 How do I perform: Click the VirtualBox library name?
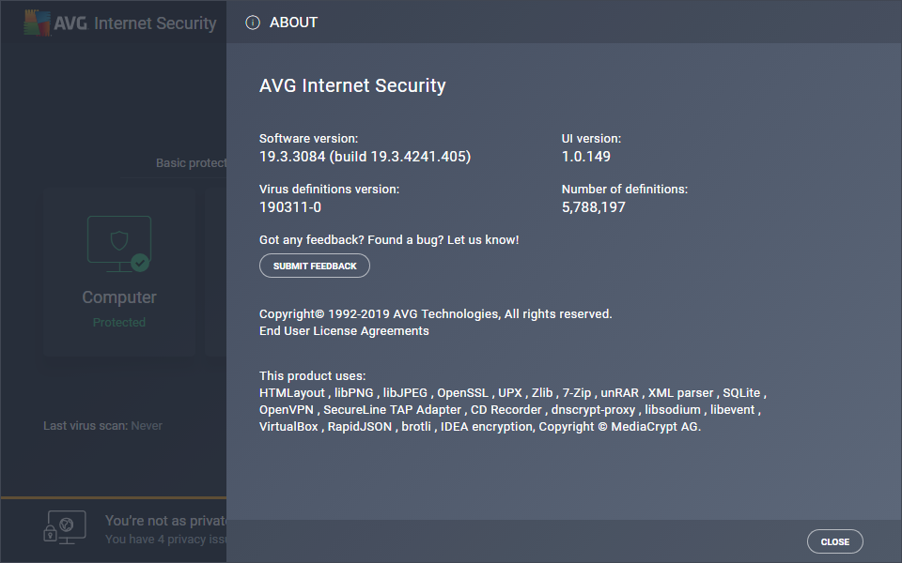tap(288, 426)
